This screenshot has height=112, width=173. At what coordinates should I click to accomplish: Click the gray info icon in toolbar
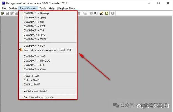112,13
